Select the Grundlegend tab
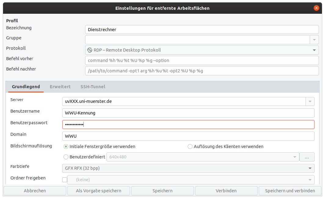 pyautogui.click(x=26, y=87)
